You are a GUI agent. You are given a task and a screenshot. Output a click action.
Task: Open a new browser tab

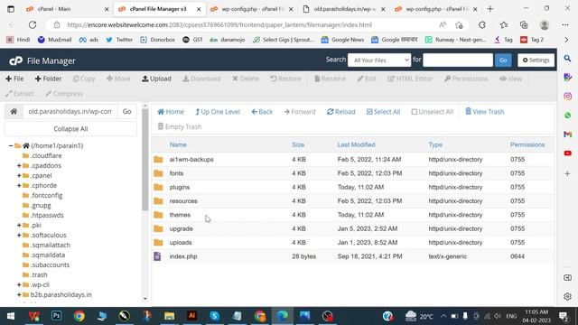[x=489, y=9]
